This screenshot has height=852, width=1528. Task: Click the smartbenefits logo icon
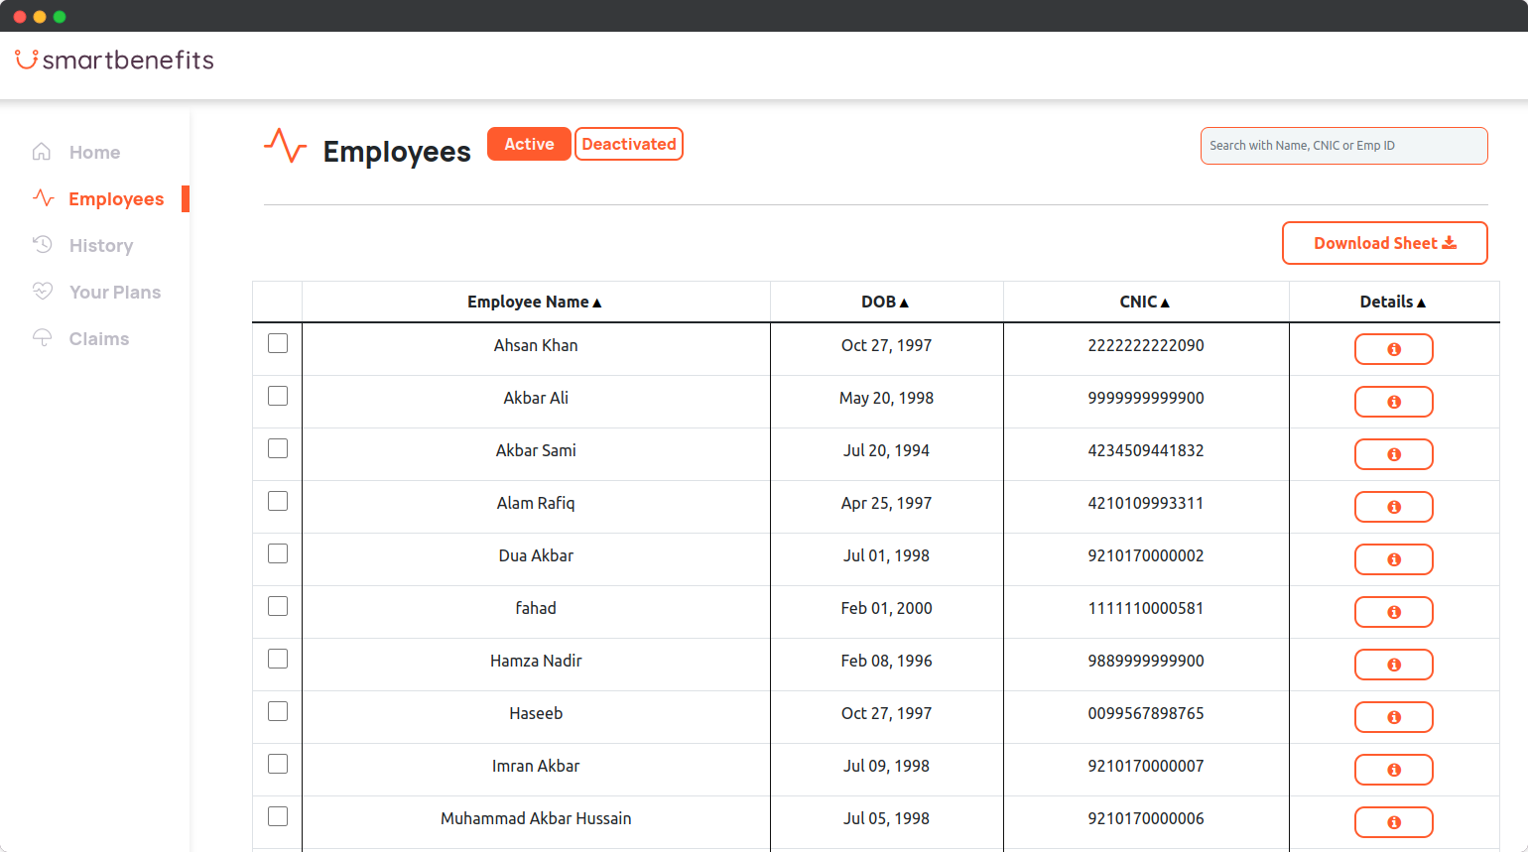pos(25,59)
